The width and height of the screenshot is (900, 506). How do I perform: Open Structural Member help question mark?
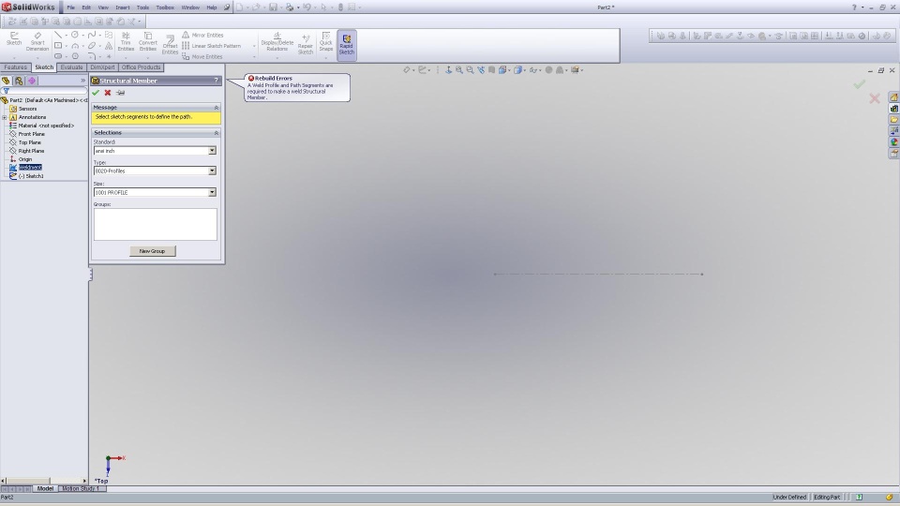[217, 81]
